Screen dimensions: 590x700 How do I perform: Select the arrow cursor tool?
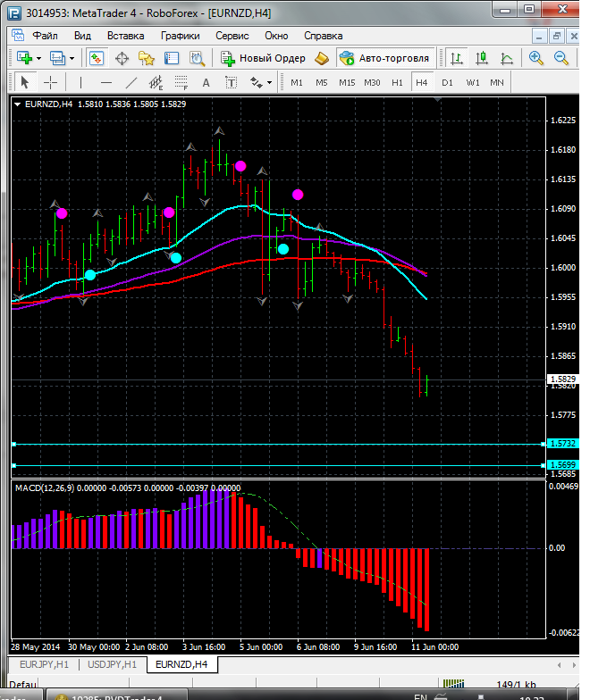point(25,82)
